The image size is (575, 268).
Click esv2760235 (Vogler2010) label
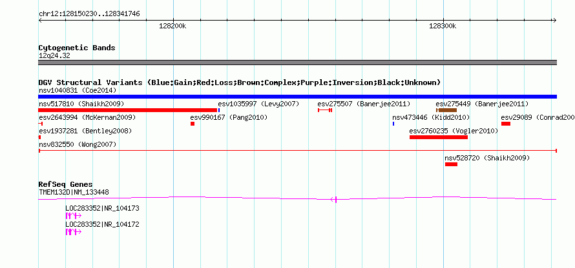454,131
